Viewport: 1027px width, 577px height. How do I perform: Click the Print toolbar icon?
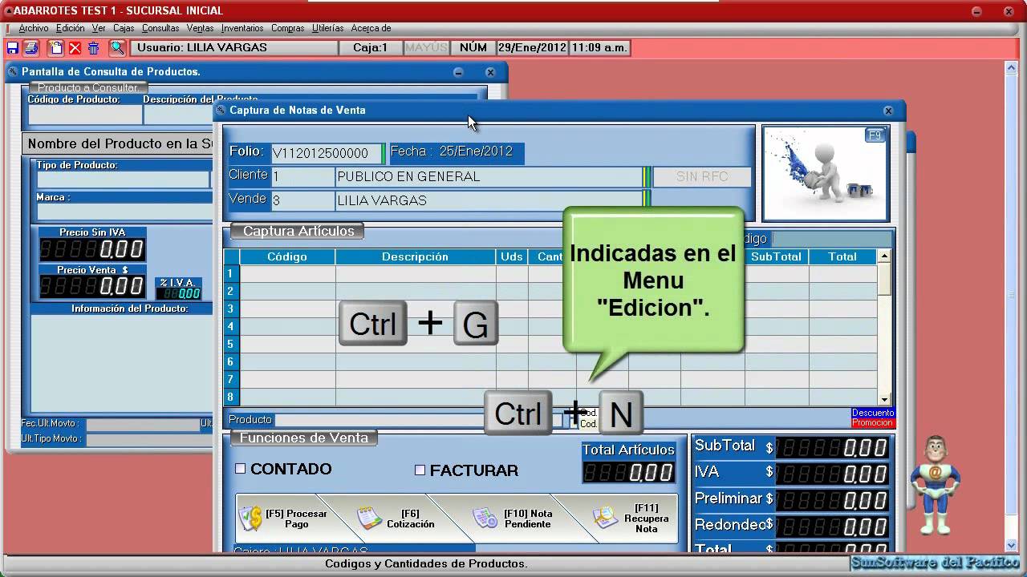[30, 48]
